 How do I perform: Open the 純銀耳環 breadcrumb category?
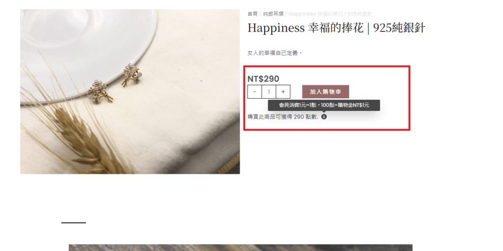(273, 14)
